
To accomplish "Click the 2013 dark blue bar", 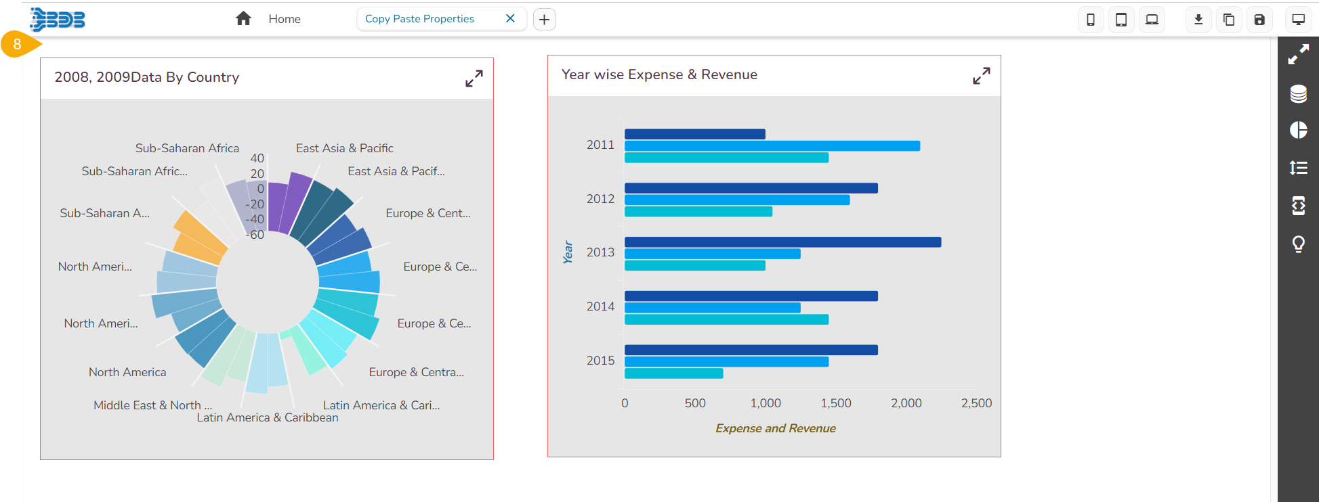I will click(x=782, y=242).
